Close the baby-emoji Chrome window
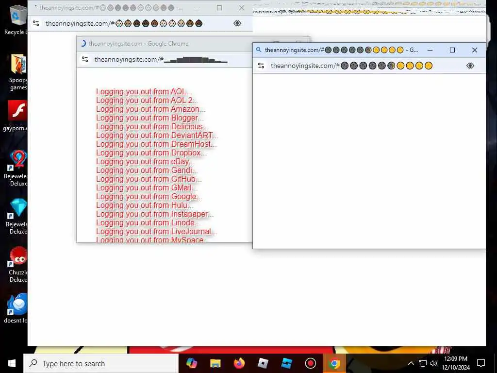This screenshot has width=497, height=373. click(x=242, y=8)
